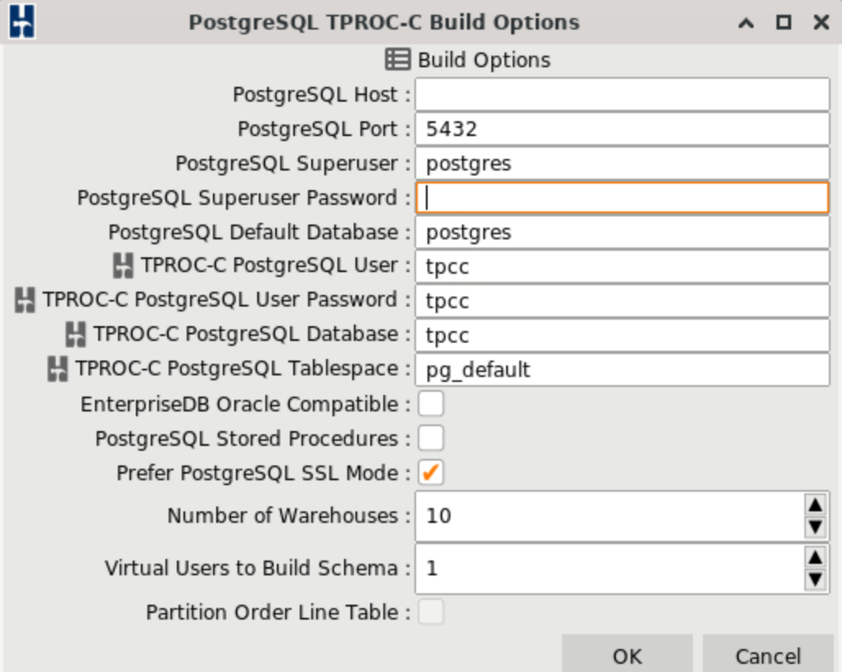Click the 'EnterpriseDB Oracle Compatible :' label
The image size is (842, 672).
point(246,405)
